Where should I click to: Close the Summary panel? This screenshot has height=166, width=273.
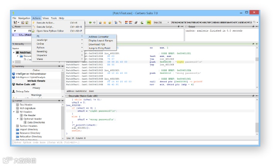[63, 66]
